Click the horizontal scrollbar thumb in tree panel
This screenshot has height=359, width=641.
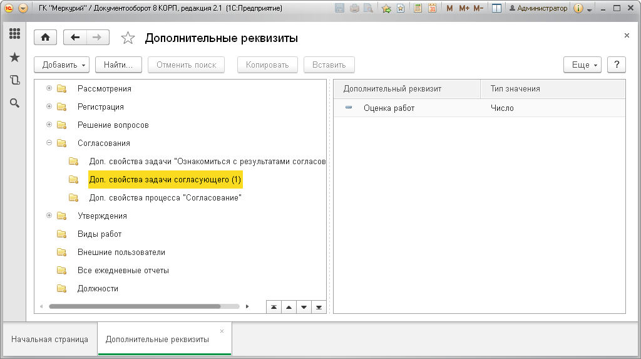(135, 306)
